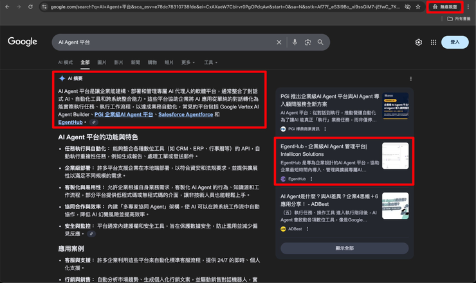Select the 全部 results tab

point(85,62)
